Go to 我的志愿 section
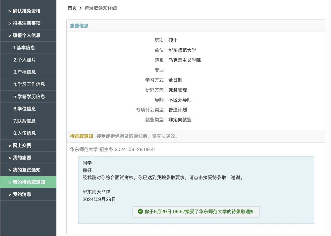Viewport: 331px width, 236px height. 22,158
